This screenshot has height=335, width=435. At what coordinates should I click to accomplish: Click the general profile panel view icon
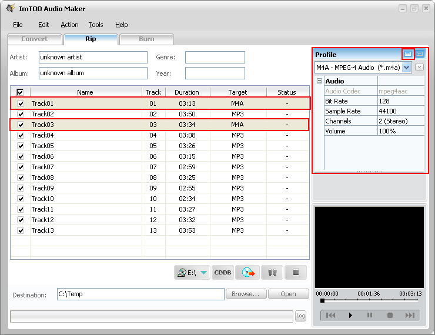pos(408,54)
